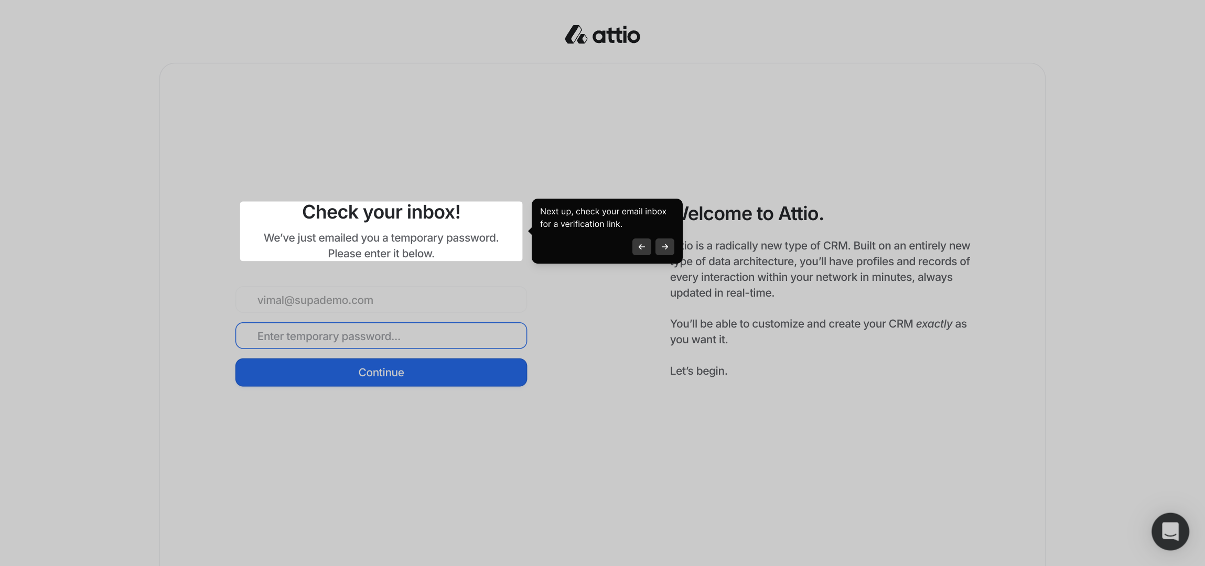Viewport: 1205px width, 566px height.
Task: Click the 'Check your inbox!' heading
Action: (x=381, y=212)
